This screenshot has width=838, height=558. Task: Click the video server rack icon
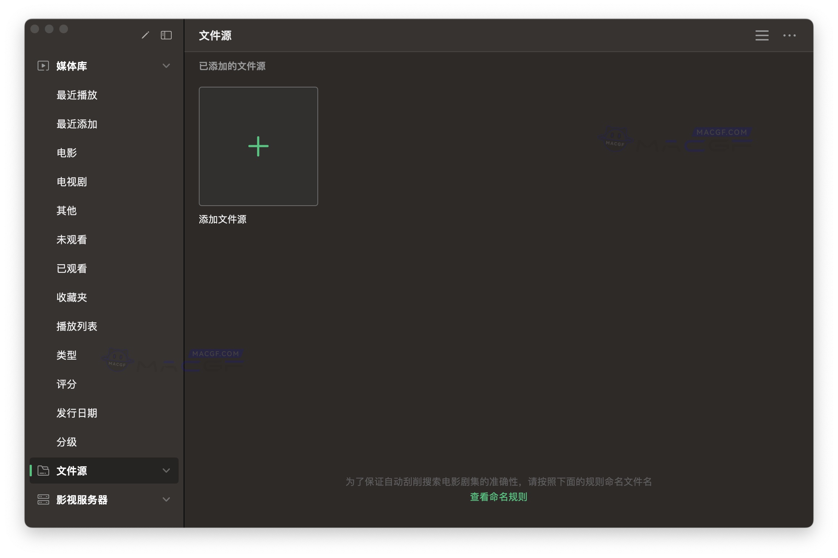coord(43,499)
